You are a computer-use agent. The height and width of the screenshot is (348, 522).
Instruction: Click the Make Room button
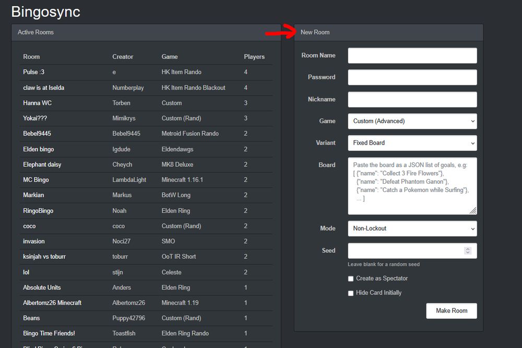coord(451,310)
